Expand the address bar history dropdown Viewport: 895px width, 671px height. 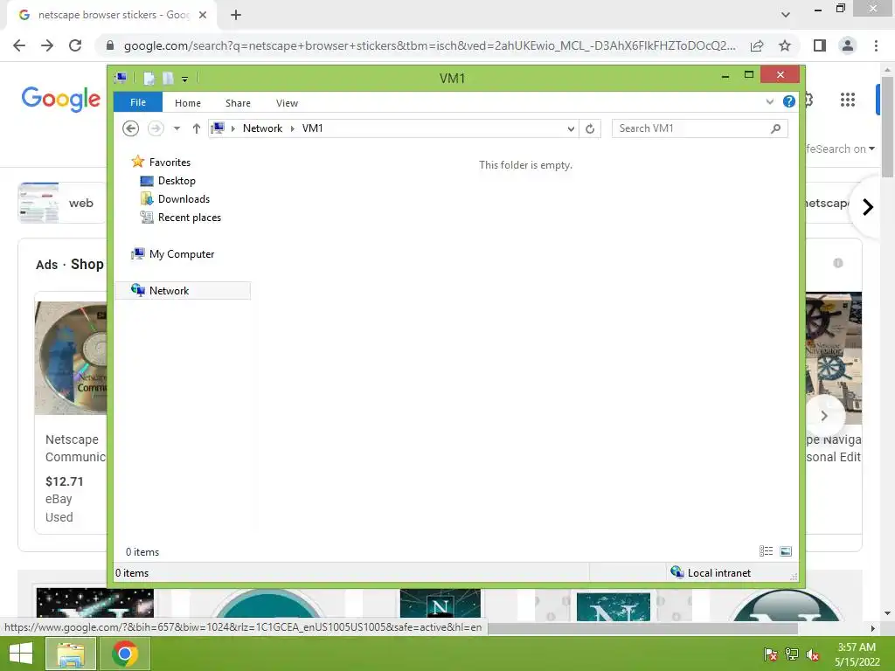[571, 129]
